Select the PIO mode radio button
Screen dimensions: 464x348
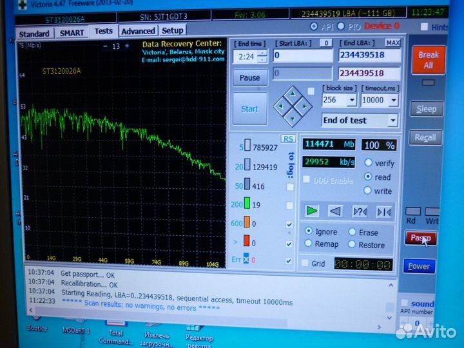(341, 26)
